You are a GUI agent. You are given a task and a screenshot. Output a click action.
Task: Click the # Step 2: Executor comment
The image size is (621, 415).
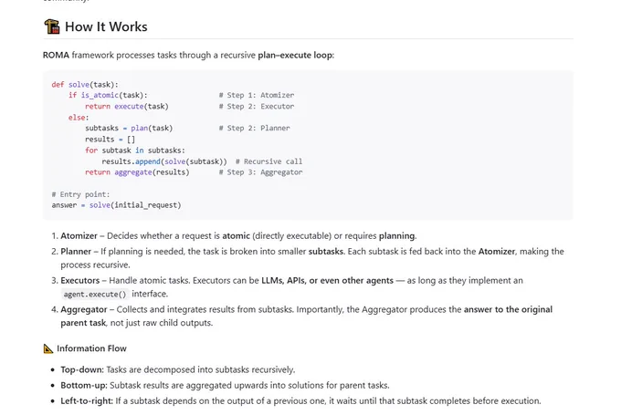(257, 106)
